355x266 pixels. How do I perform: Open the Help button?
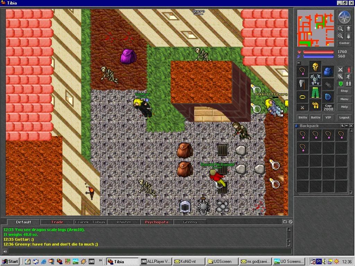(344, 107)
